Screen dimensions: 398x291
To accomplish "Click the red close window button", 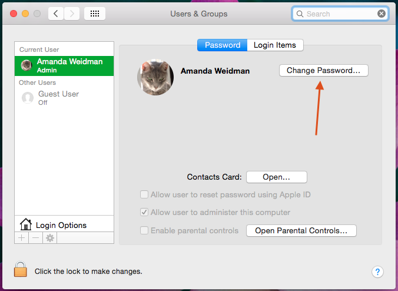I will (x=14, y=14).
